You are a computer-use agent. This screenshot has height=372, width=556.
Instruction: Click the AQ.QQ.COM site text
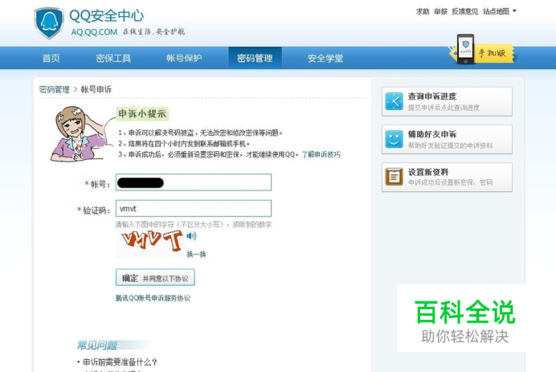click(94, 32)
